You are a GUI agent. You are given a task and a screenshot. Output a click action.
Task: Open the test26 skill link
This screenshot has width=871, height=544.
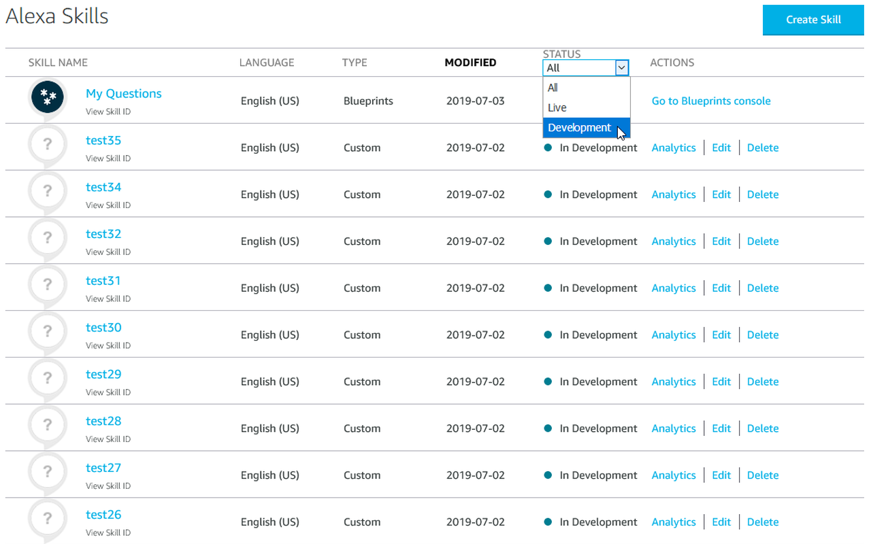pos(103,515)
